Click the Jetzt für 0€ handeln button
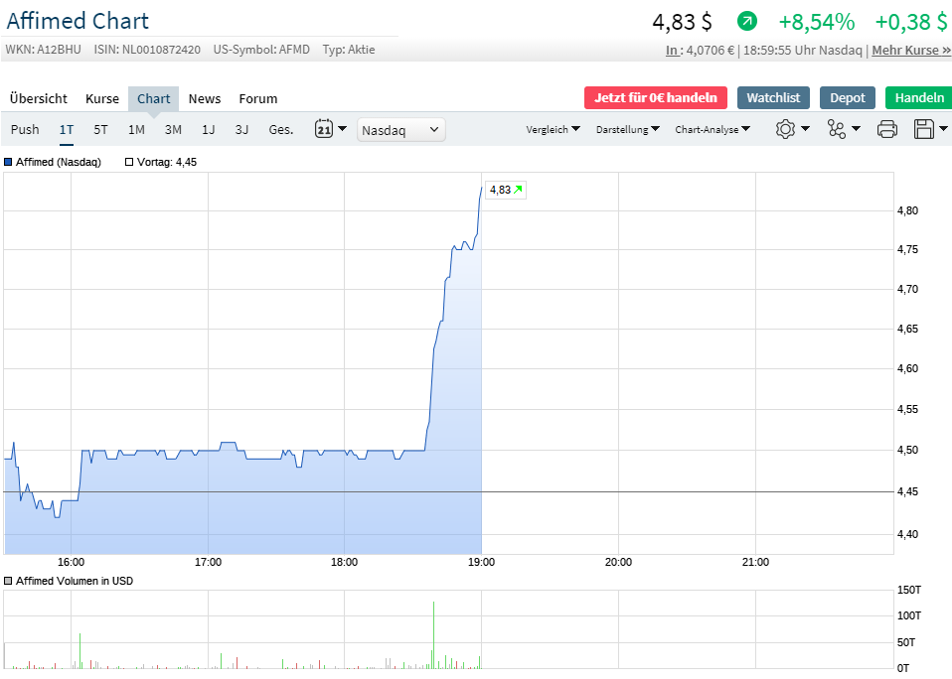 click(x=655, y=98)
